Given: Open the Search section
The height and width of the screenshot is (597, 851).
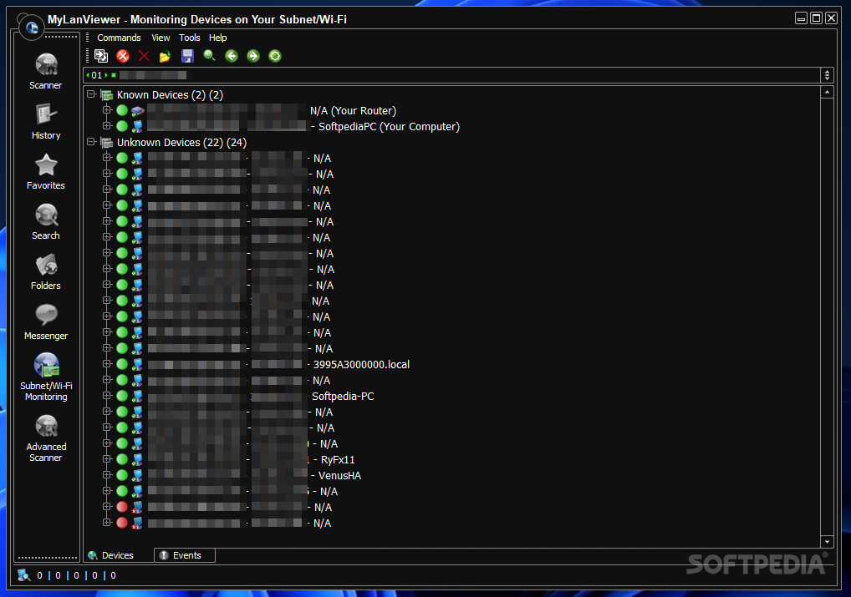Looking at the screenshot, I should (x=46, y=222).
